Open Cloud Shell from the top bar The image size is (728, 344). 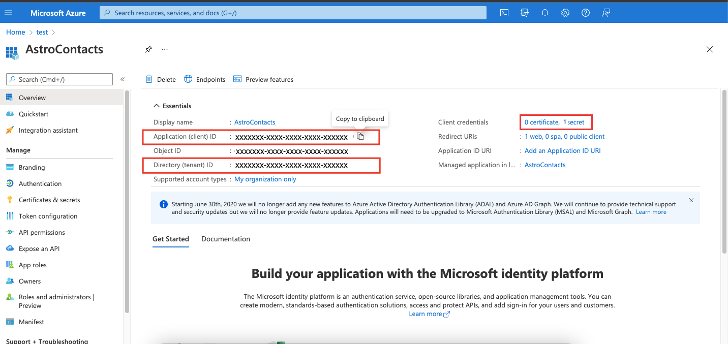click(x=504, y=13)
